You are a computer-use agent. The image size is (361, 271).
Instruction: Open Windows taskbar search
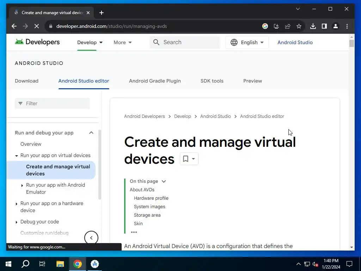(25, 264)
